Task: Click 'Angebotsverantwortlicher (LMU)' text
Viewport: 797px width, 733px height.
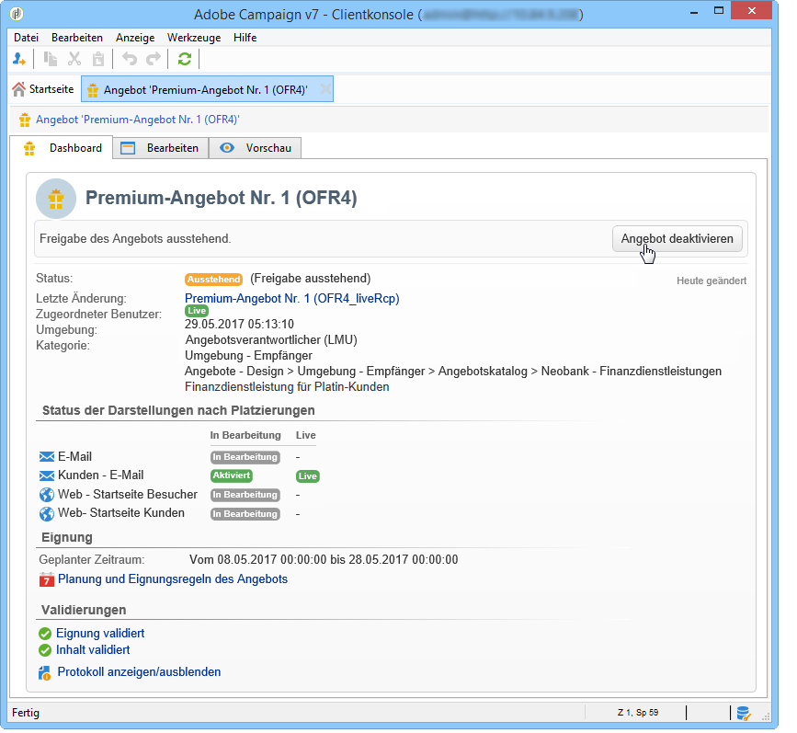Action: (271, 339)
